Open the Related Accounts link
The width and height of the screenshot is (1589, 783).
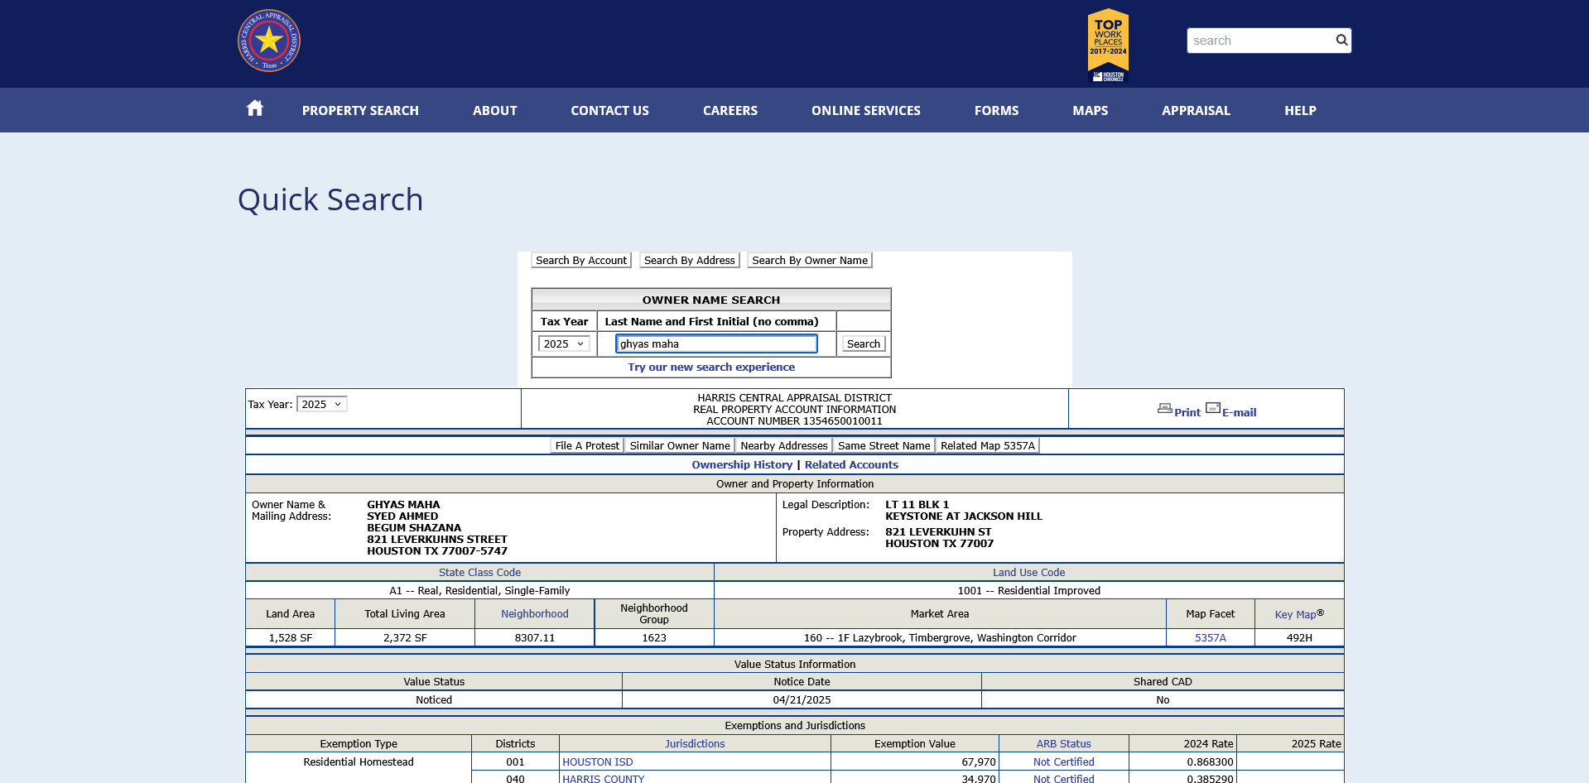click(851, 465)
